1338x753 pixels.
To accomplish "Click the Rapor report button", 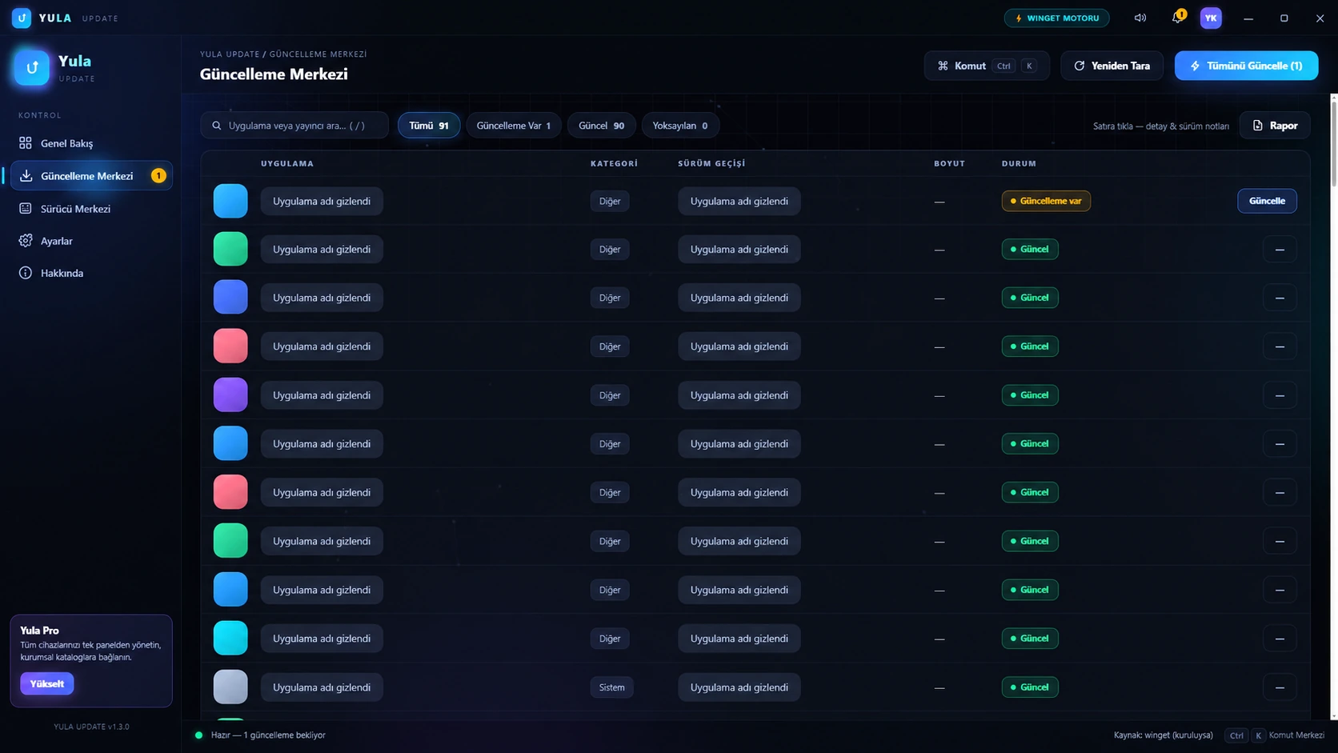I will click(1275, 126).
